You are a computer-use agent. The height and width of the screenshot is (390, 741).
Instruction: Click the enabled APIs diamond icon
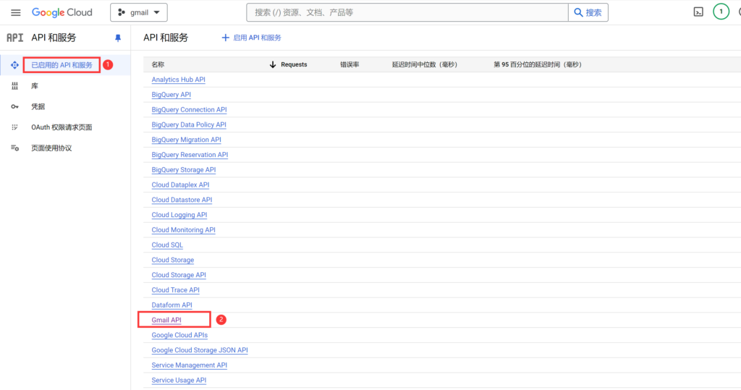tap(14, 65)
